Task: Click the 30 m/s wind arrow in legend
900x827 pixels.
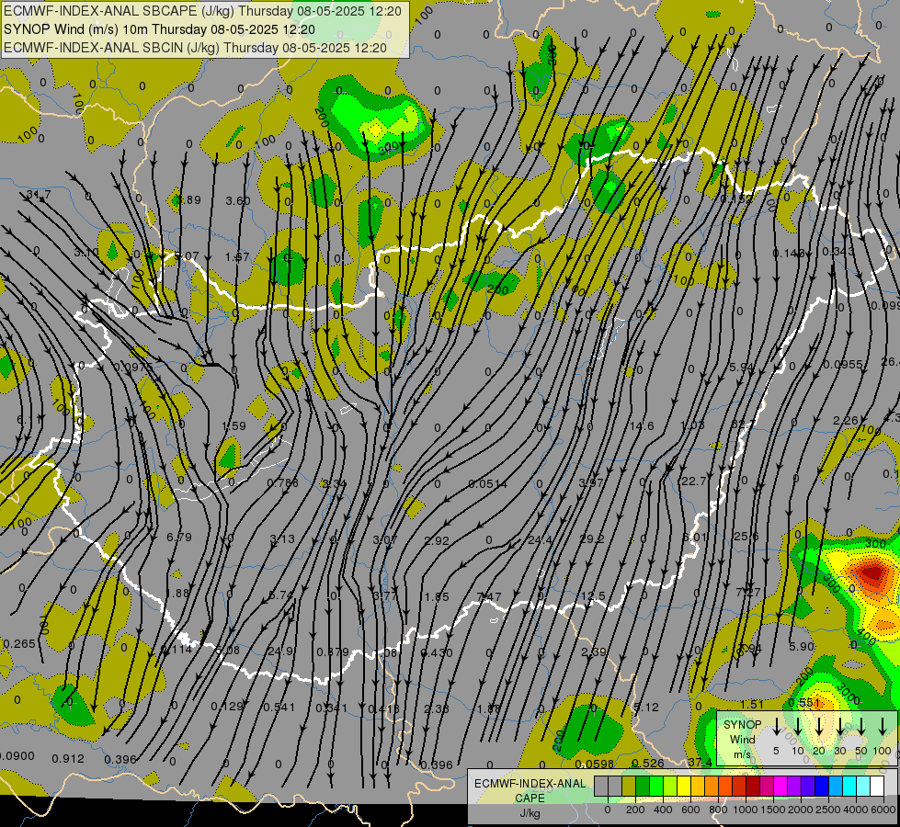Action: (x=840, y=728)
